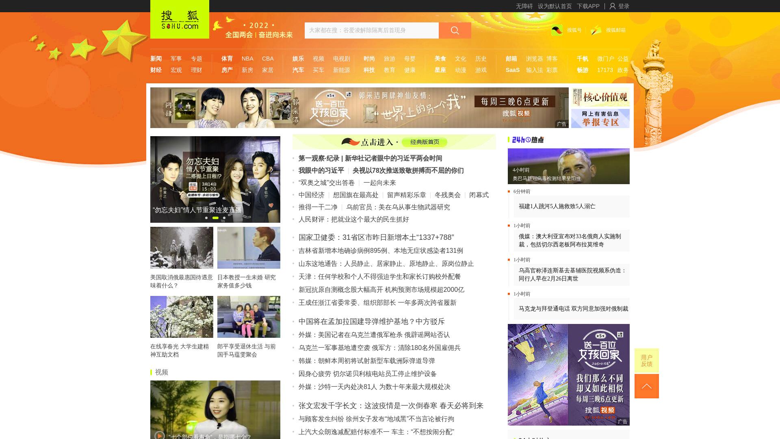Open the 用户反馈 feedback button
Image resolution: width=780 pixels, height=439 pixels.
pos(646,361)
